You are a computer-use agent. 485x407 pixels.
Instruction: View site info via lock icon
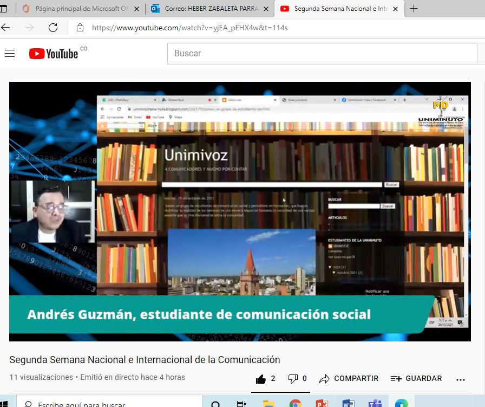click(x=80, y=28)
